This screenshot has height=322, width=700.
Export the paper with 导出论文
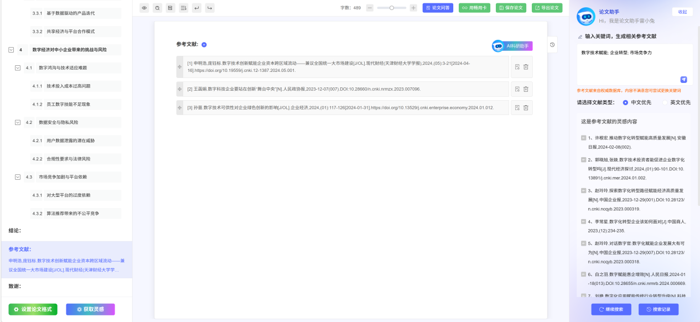tap(547, 8)
